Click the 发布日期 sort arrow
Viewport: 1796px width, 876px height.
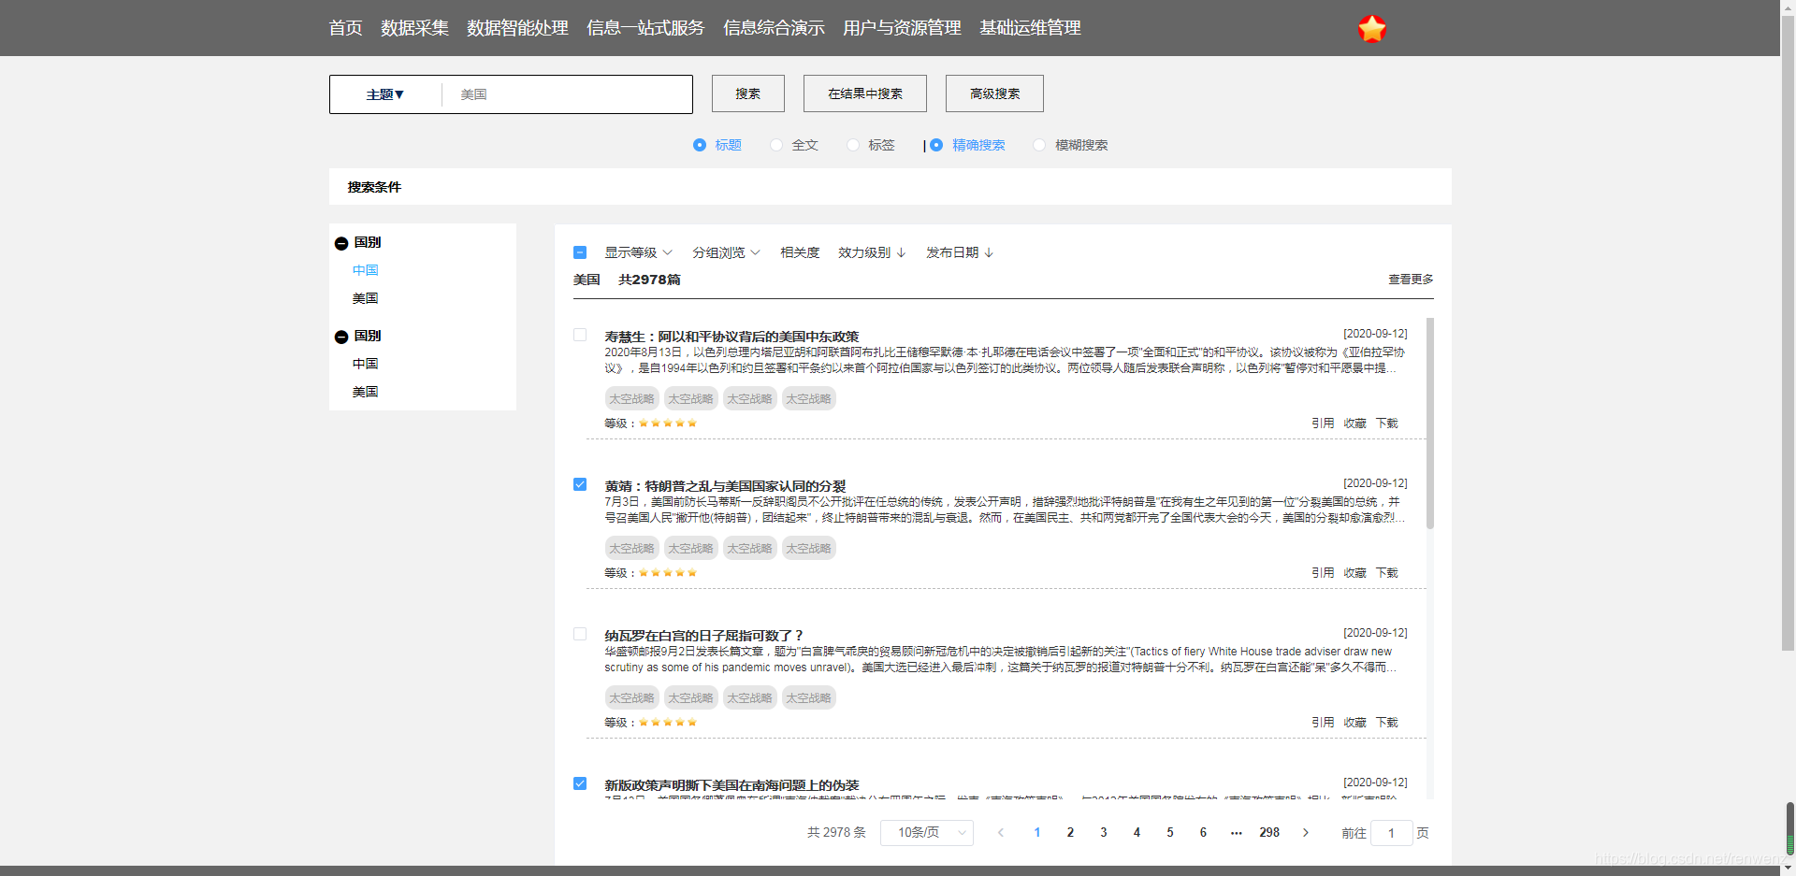point(989,252)
